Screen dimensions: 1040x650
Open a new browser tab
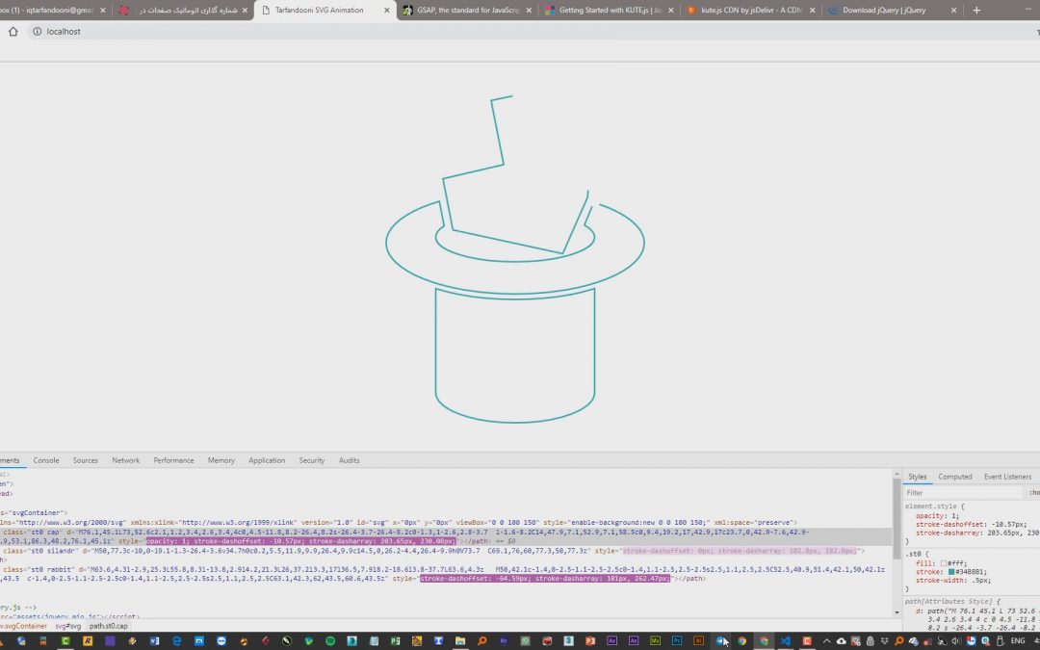(976, 10)
